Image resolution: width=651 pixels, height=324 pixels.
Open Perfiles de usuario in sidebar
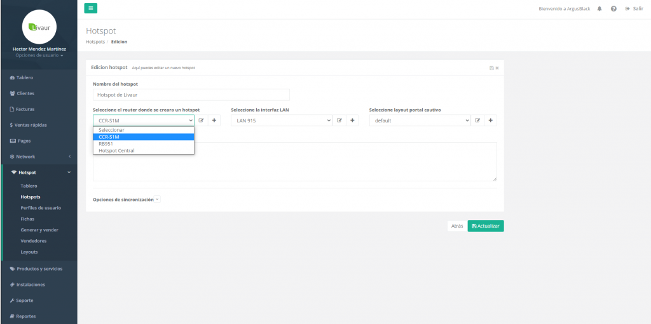(41, 207)
